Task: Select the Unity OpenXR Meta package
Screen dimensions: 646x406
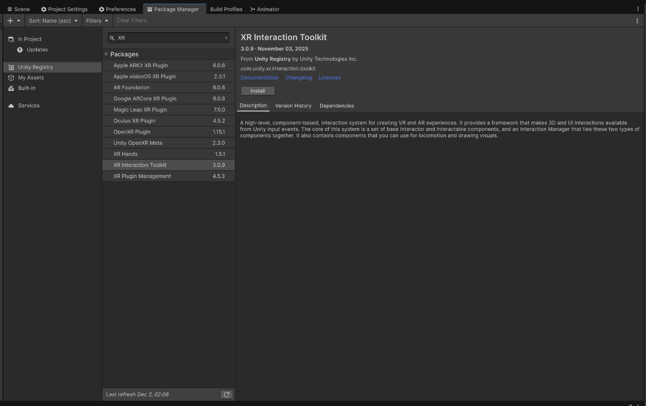Action: click(168, 143)
